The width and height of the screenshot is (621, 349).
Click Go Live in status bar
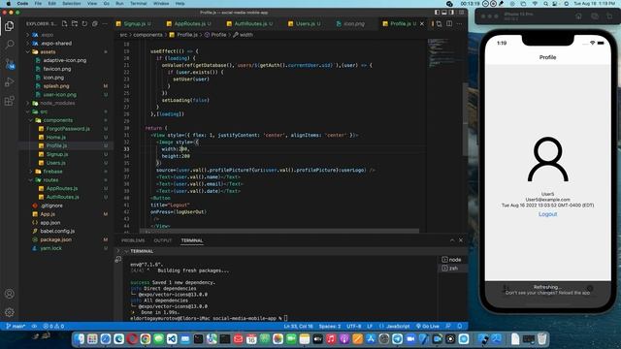427,327
